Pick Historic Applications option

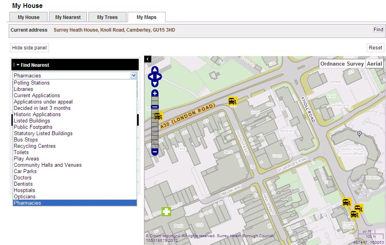75,115
